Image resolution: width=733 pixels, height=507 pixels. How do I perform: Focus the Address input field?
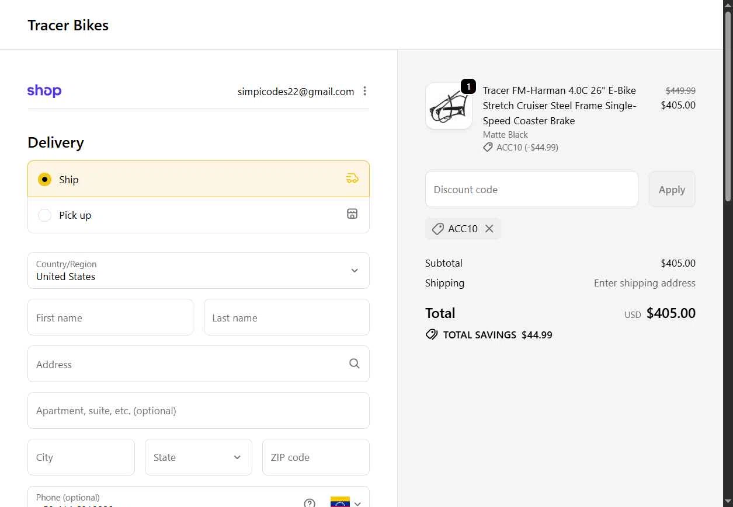coord(199,364)
